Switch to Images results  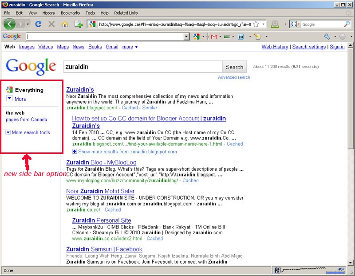[27, 47]
